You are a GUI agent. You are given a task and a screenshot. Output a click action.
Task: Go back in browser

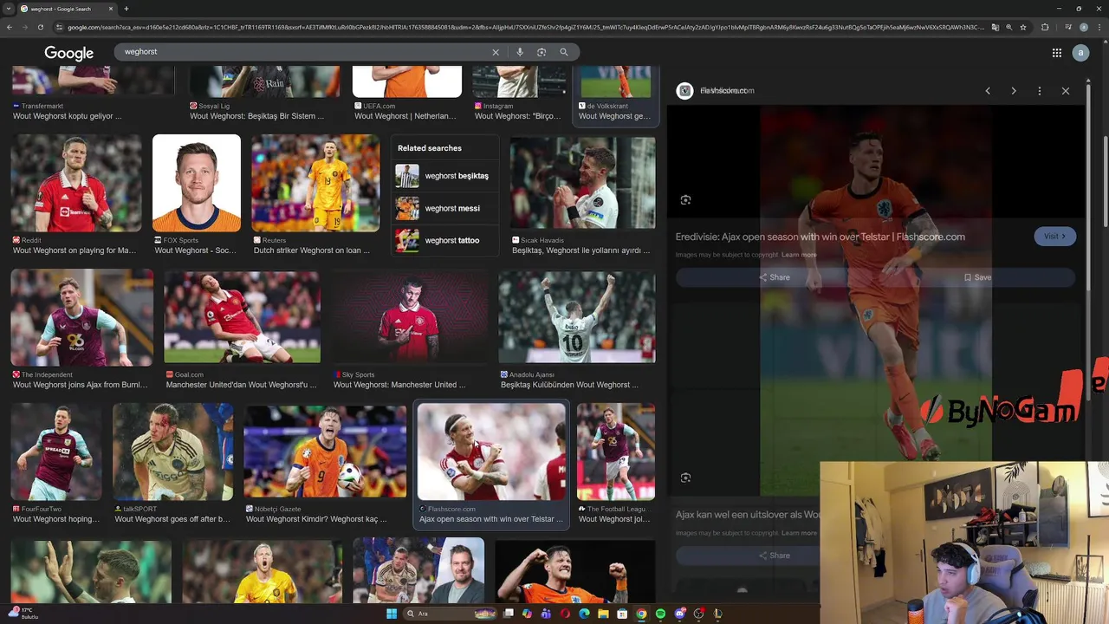click(x=9, y=27)
